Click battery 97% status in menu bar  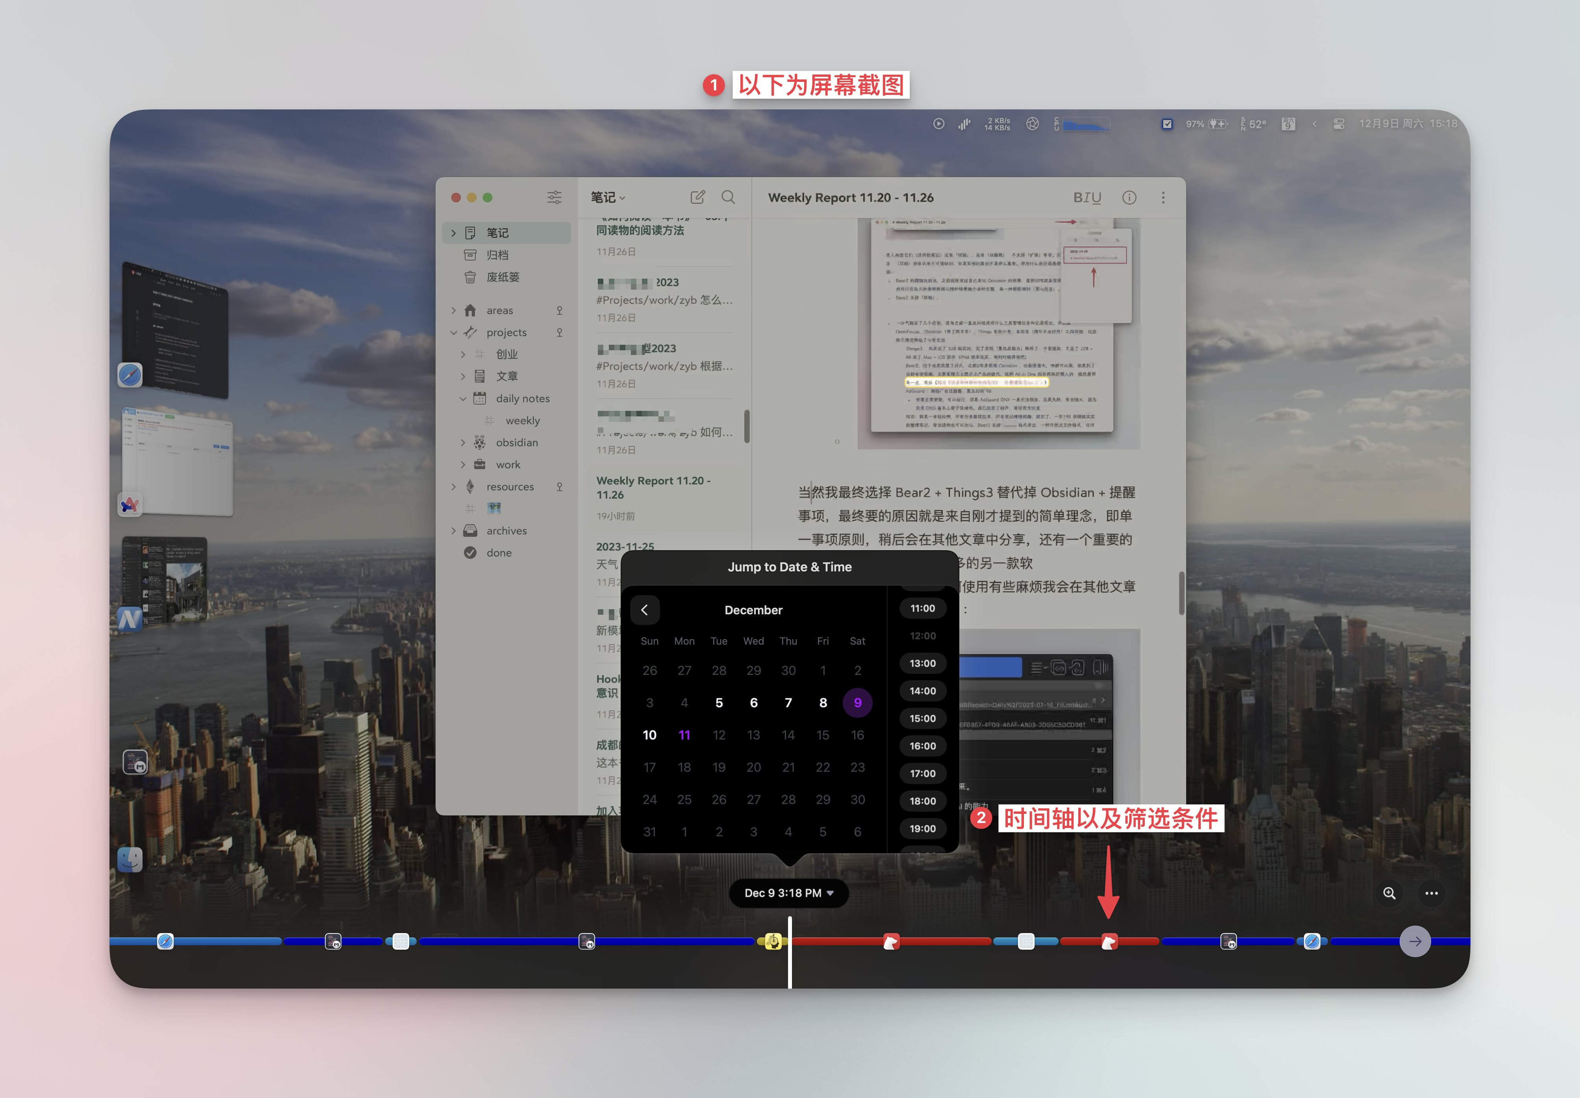click(1205, 124)
